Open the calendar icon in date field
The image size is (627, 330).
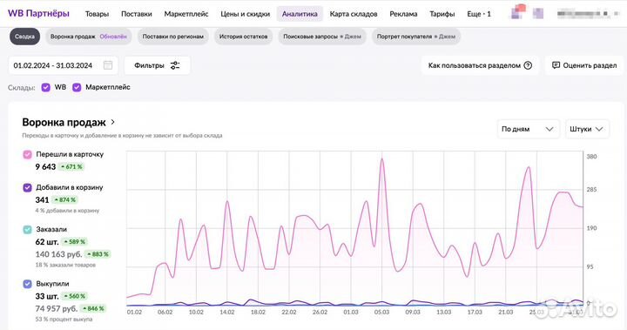click(108, 65)
